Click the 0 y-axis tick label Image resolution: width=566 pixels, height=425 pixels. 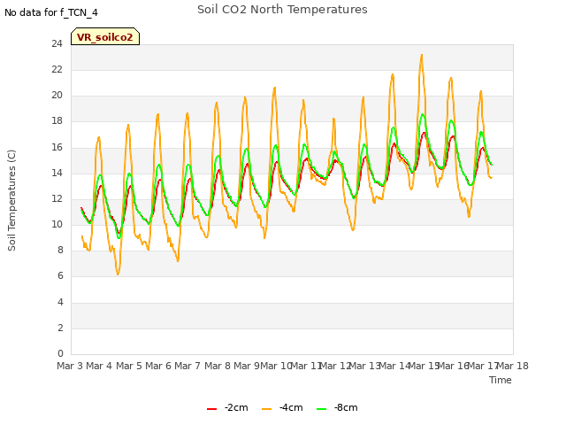click(x=60, y=353)
